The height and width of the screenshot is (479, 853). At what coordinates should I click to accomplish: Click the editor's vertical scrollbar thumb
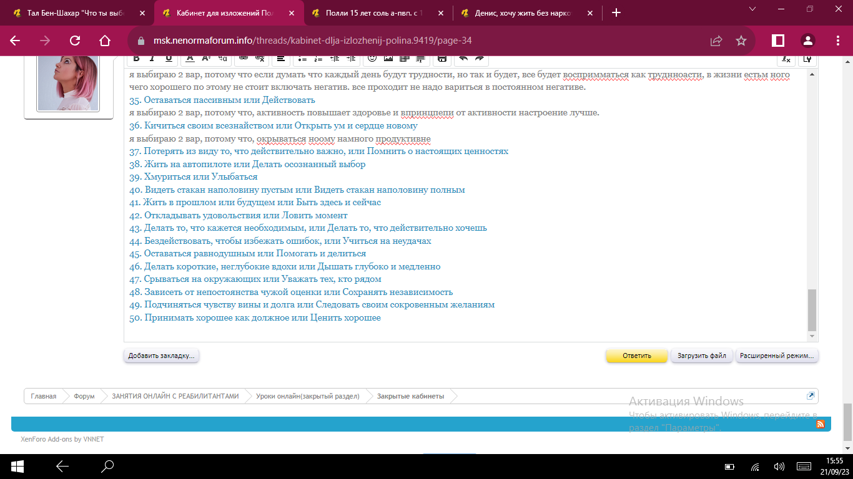point(812,310)
